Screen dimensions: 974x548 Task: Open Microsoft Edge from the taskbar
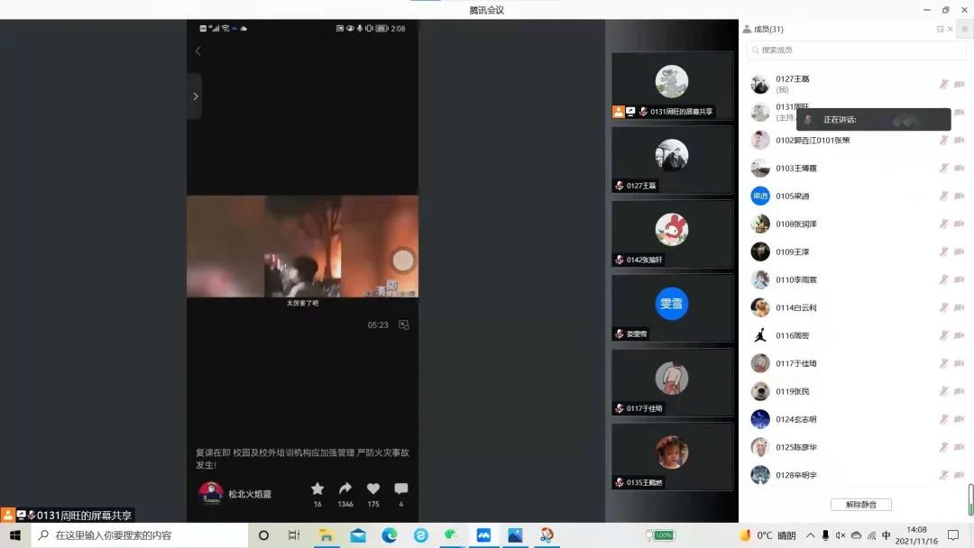point(390,535)
